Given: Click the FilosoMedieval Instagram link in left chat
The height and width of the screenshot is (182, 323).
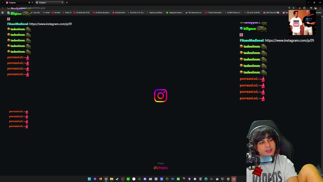Looking at the screenshot, I should click(x=50, y=24).
